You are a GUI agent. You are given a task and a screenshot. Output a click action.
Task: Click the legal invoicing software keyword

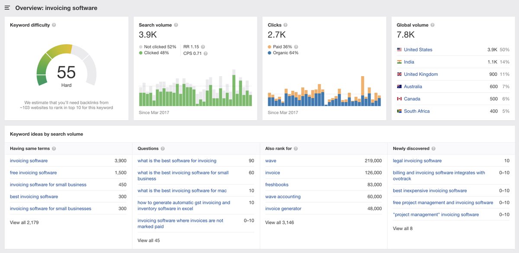coord(417,160)
